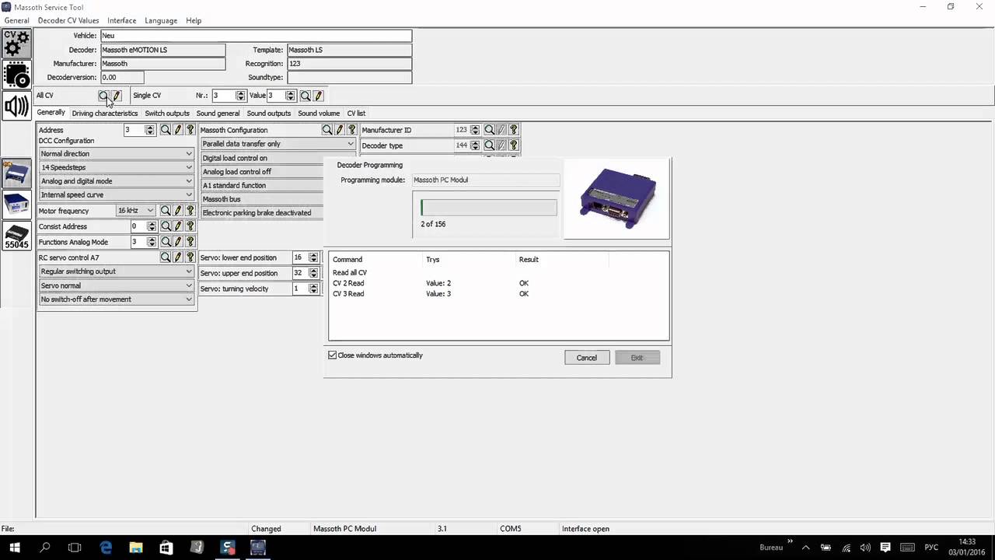Write the Address value with pencil
Image resolution: width=995 pixels, height=560 pixels.
178,130
